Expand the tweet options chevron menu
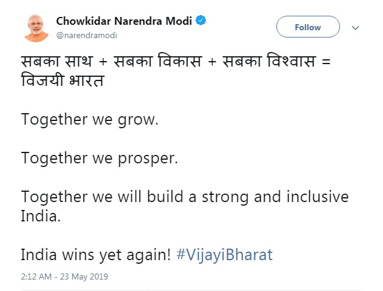Screen dimensions: 383x291 click(x=356, y=28)
